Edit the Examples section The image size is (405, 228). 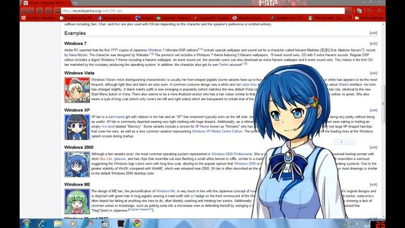(x=373, y=33)
